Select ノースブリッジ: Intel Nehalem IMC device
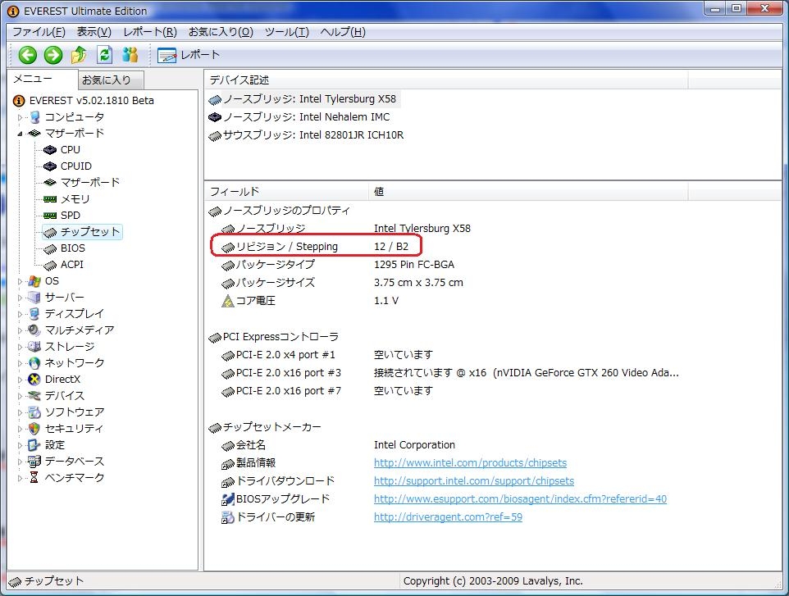The image size is (789, 596). click(x=300, y=117)
